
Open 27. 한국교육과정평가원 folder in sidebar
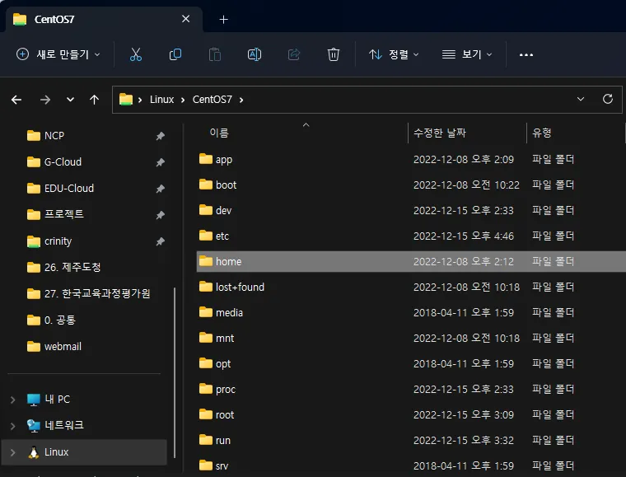(97, 293)
